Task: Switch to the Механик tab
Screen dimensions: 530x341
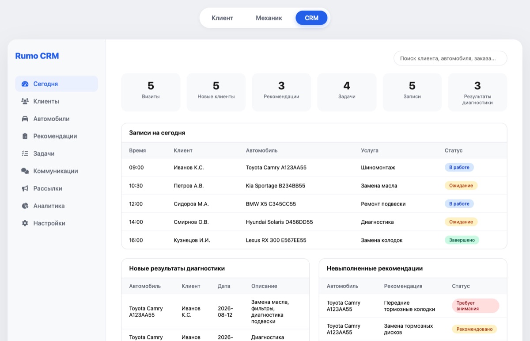Action: (269, 18)
